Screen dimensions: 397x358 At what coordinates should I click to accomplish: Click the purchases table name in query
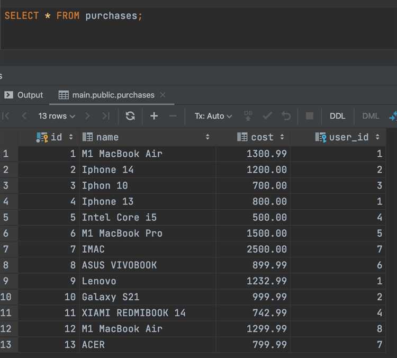click(x=111, y=16)
